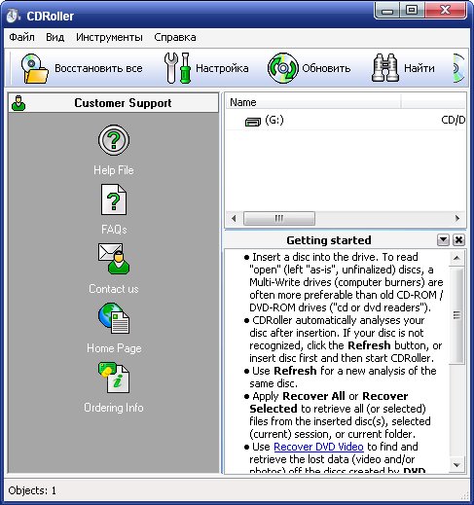Click the Recover All disc-folder icon

pyautogui.click(x=35, y=68)
